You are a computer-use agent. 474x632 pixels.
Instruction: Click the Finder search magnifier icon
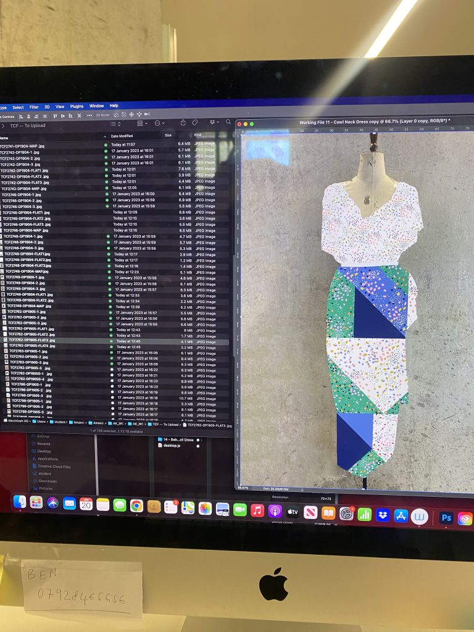click(x=228, y=122)
